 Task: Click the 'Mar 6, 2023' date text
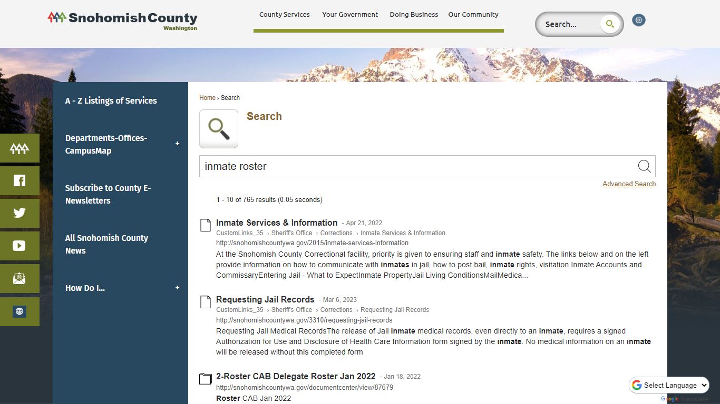(x=340, y=300)
